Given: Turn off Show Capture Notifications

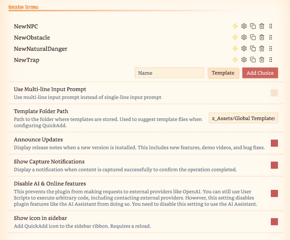Looking at the screenshot, I should pyautogui.click(x=274, y=165).
